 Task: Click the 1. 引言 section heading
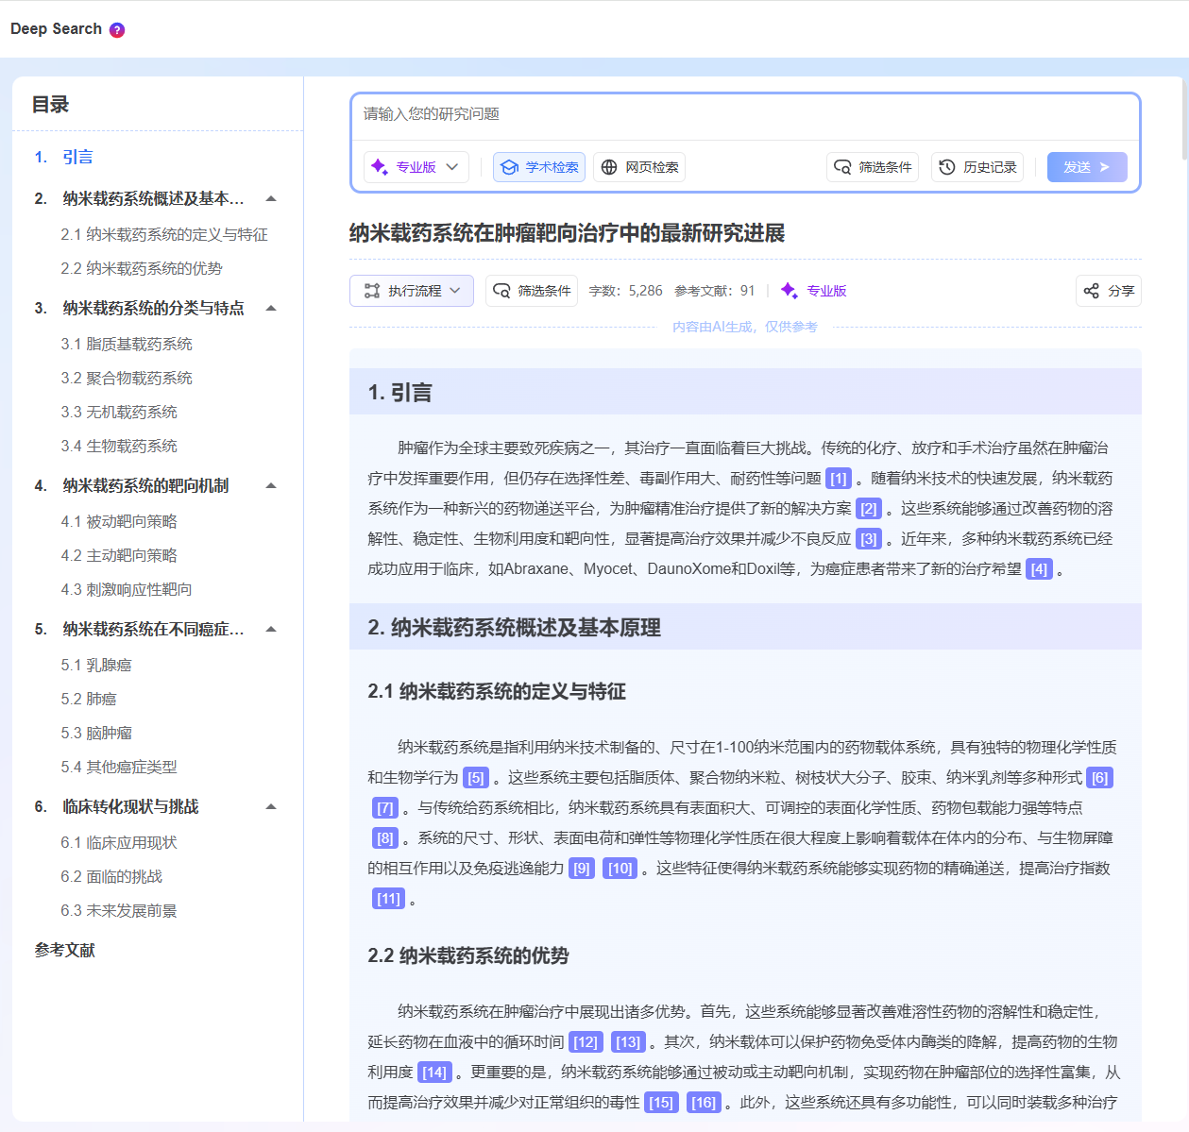click(x=400, y=393)
